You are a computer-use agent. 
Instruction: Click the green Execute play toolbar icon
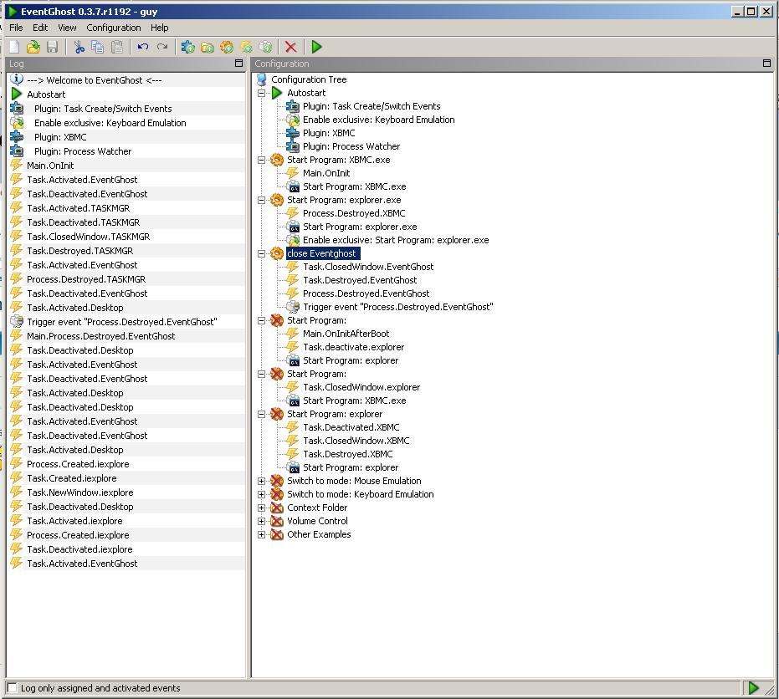pyautogui.click(x=316, y=47)
